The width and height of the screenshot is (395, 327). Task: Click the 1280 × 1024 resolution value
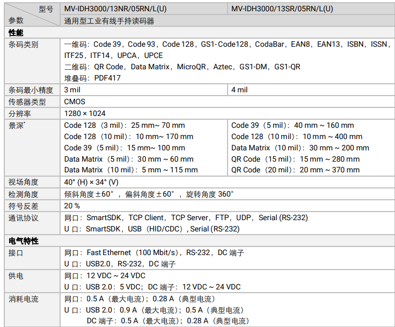pos(85,113)
